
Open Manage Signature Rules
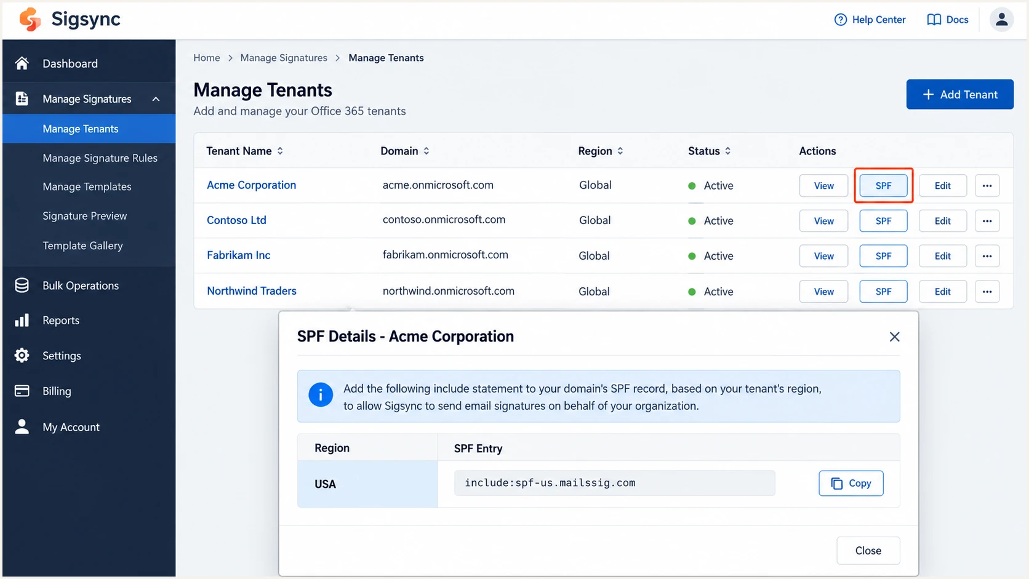(100, 158)
